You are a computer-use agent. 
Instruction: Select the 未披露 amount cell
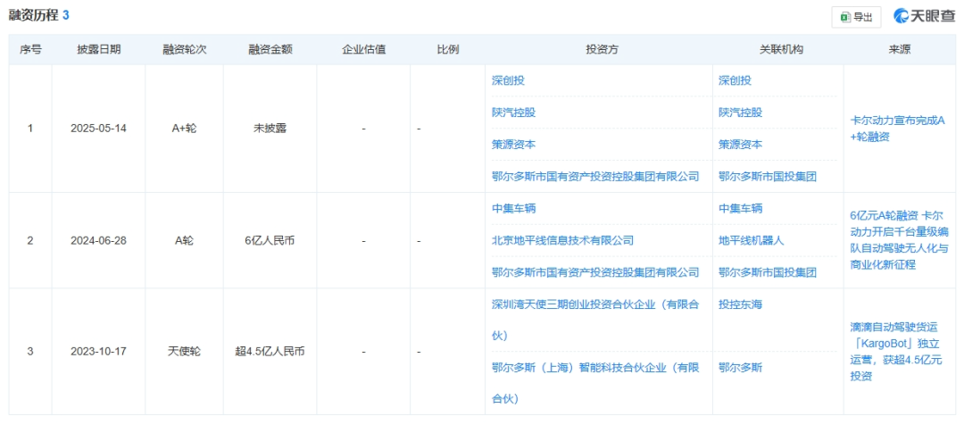tap(270, 129)
